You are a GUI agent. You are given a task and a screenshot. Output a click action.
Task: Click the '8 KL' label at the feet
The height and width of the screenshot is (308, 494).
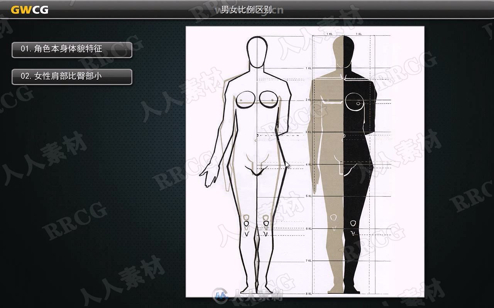coord(309,293)
